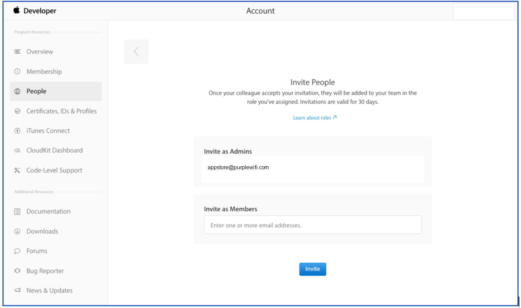Select the Downloads arrow icon
Screen dimensions: 521x308
(x=17, y=231)
